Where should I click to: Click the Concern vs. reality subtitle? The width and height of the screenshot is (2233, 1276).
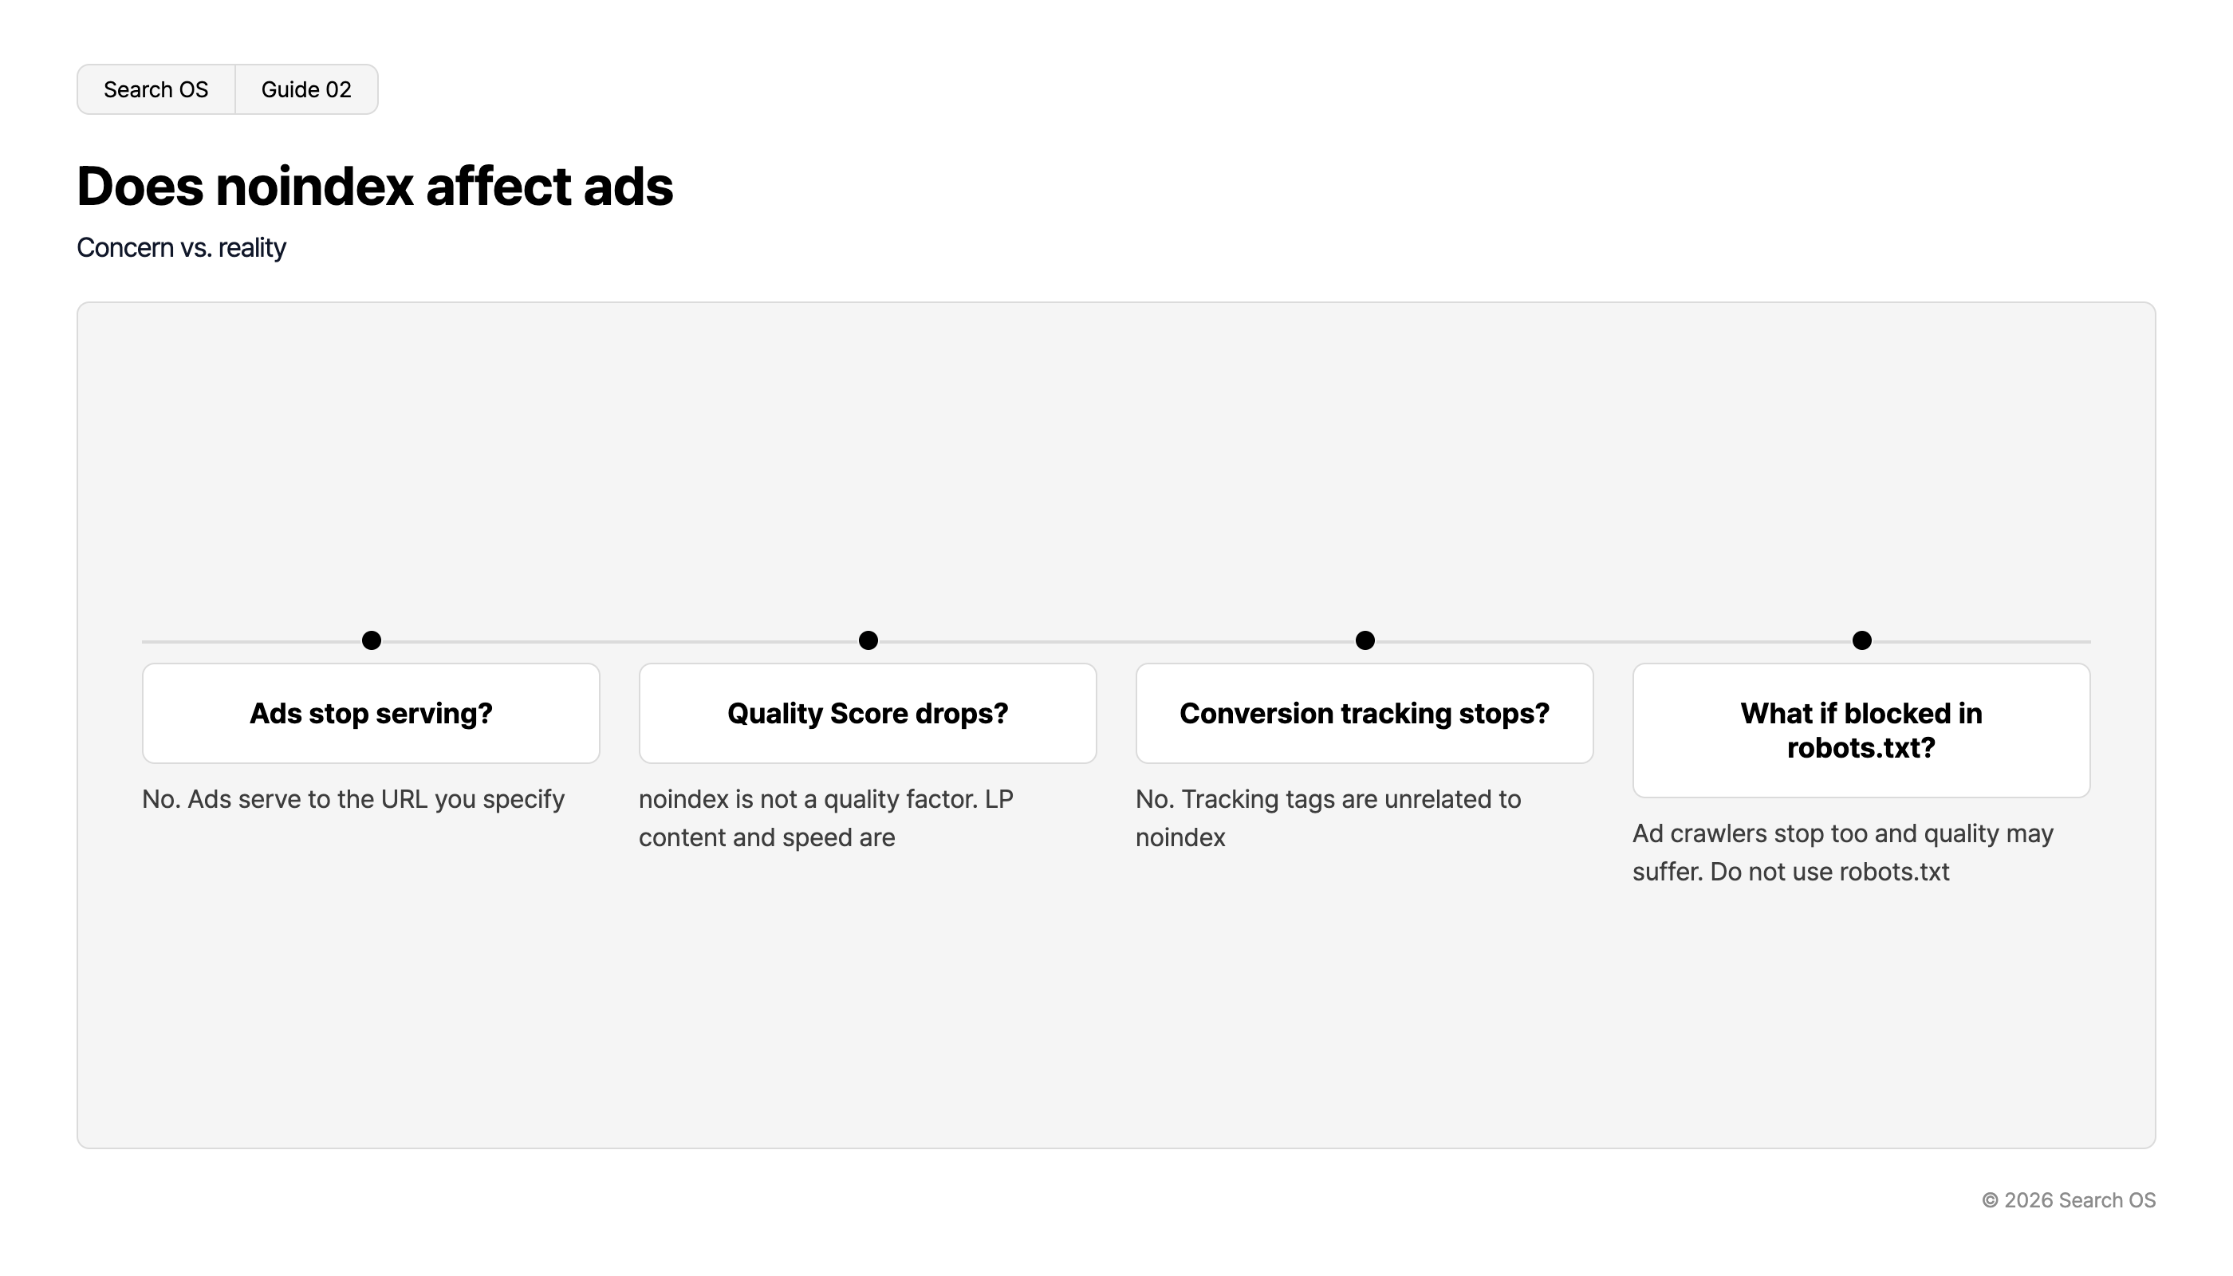181,248
